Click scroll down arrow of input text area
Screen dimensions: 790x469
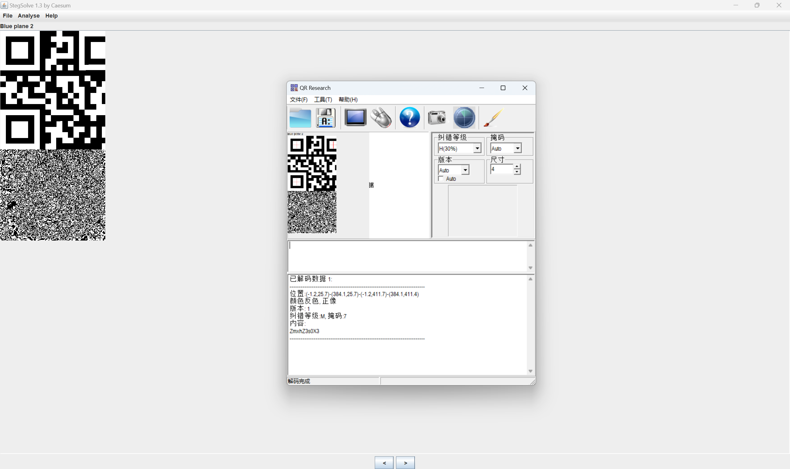(x=530, y=268)
